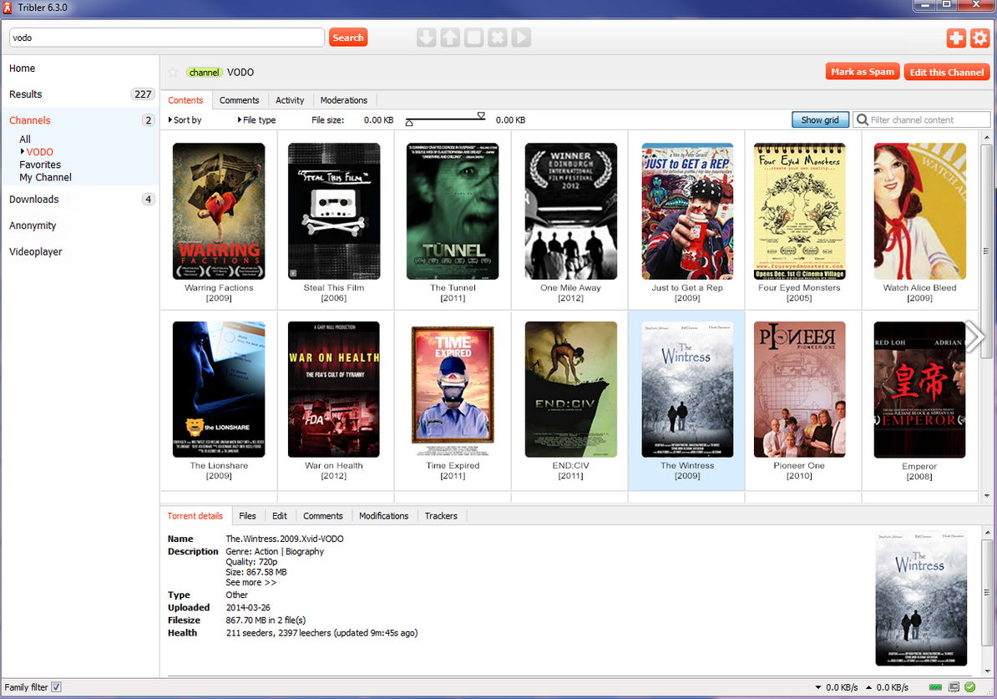
Task: Open the Trackers tab
Action: click(441, 516)
